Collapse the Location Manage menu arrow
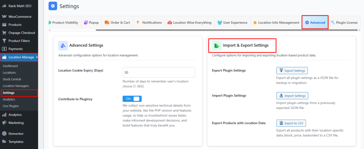The height and width of the screenshot is (149, 364). [x=37, y=57]
